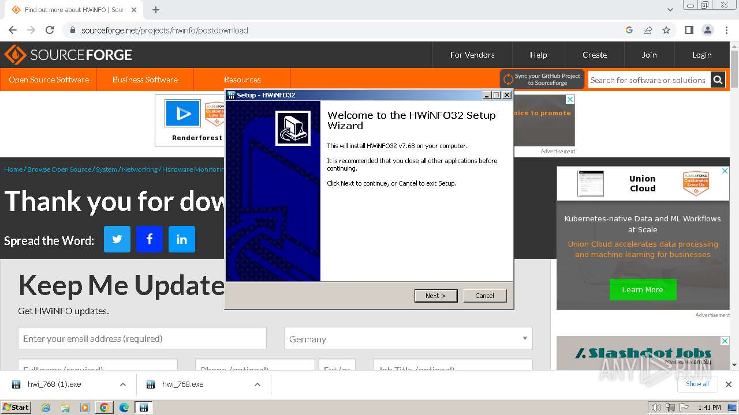Share on Facebook

(x=150, y=239)
